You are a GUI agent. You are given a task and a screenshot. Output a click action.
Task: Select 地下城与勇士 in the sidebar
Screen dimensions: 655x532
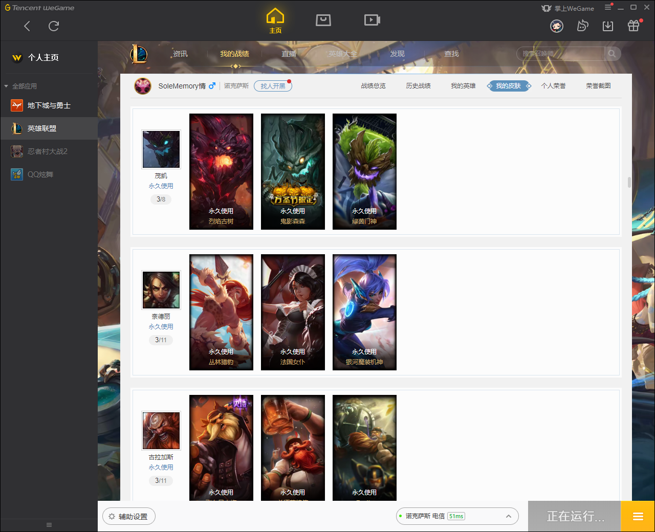pos(49,105)
